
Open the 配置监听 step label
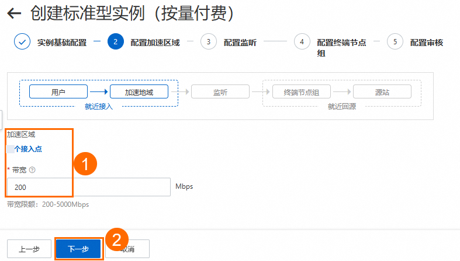point(240,43)
